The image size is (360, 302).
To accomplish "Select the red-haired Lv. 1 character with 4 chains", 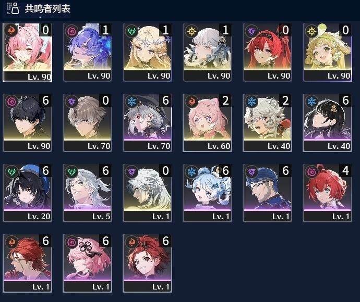I will (328, 193).
